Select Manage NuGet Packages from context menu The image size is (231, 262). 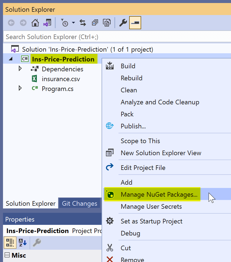pyautogui.click(x=159, y=195)
